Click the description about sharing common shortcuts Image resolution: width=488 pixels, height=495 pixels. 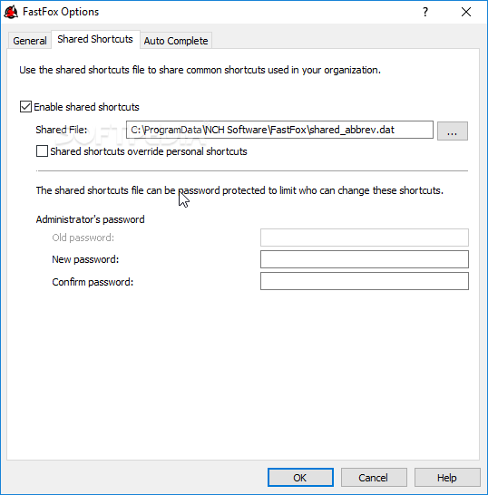click(200, 70)
